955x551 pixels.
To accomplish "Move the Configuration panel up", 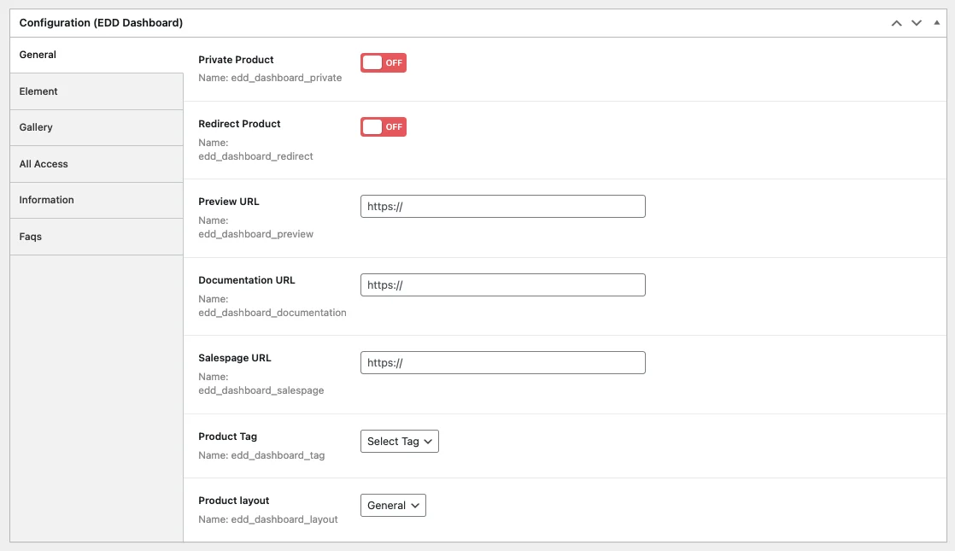I will 897,23.
